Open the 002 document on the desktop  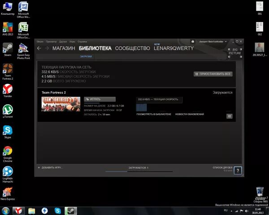coord(260,29)
